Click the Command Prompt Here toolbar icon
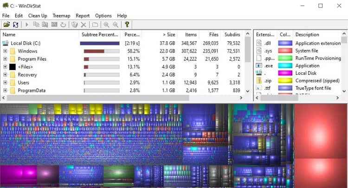The width and height of the screenshot is (348, 188). pyautogui.click(x=54, y=25)
